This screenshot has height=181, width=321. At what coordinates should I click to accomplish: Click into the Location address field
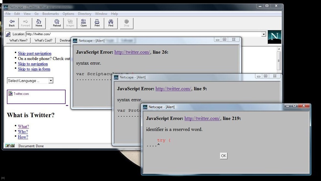coord(143,34)
